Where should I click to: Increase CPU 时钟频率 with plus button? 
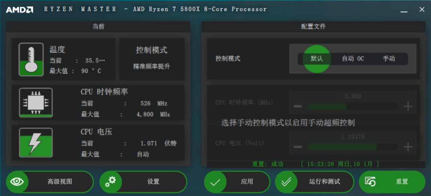tap(408, 106)
